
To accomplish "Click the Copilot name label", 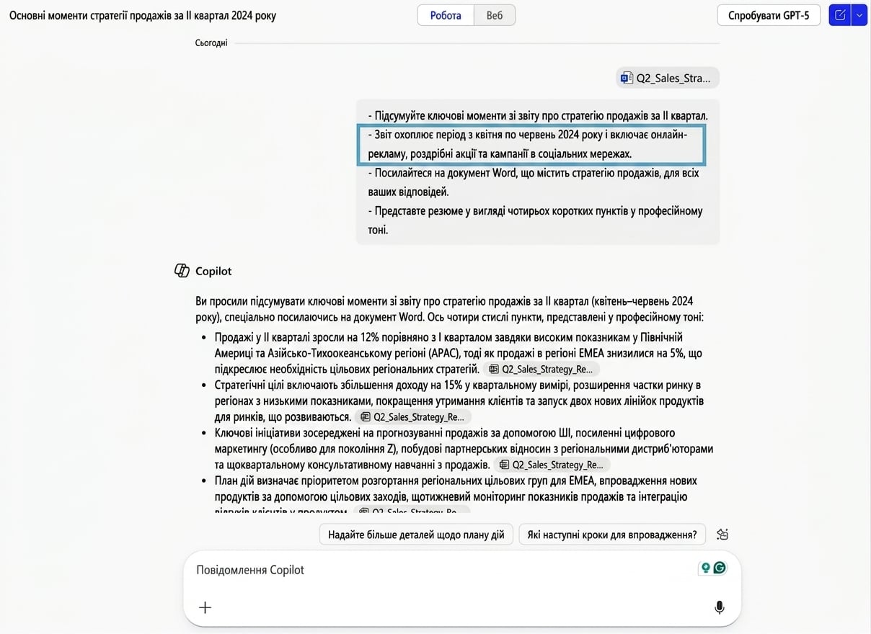I will pos(213,271).
